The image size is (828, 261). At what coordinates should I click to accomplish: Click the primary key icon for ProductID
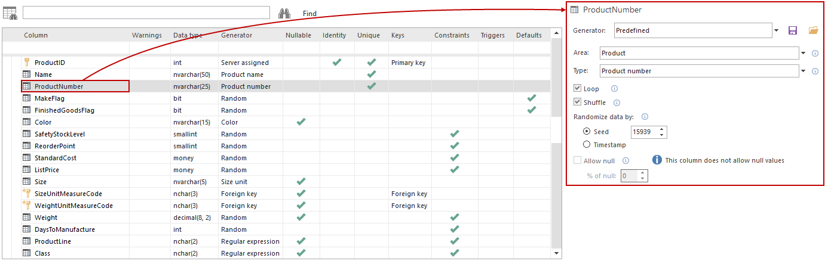tap(26, 63)
